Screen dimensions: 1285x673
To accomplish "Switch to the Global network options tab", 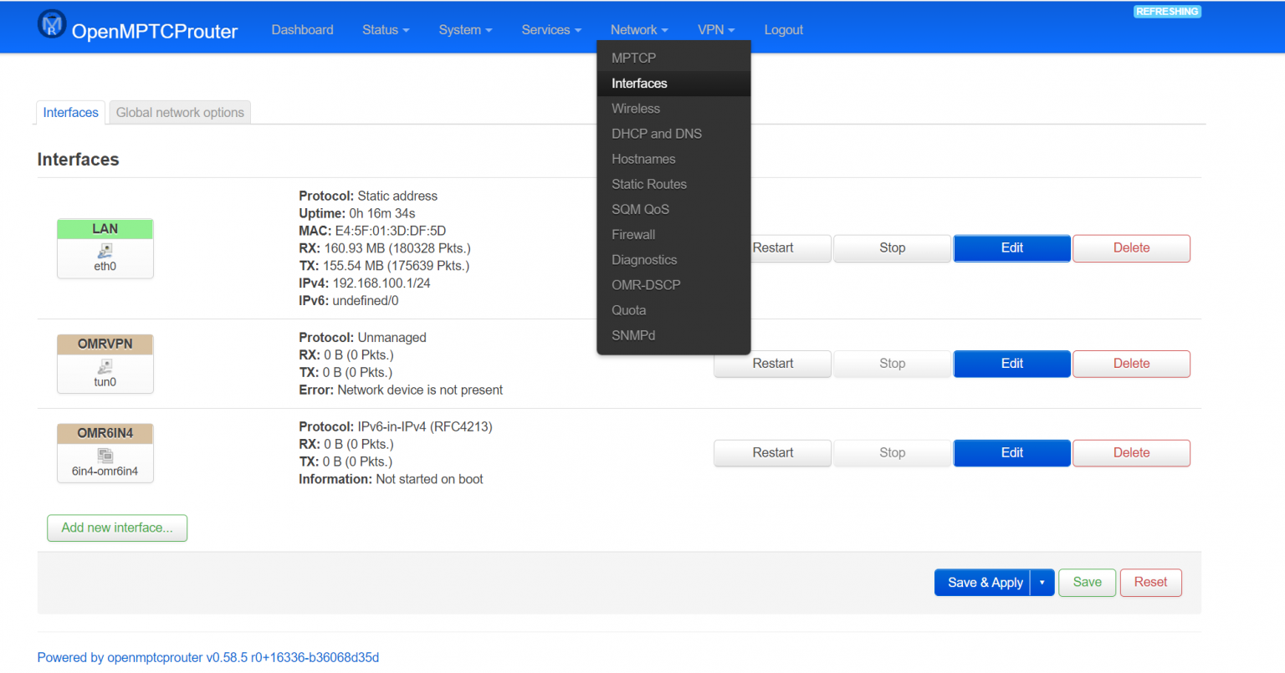I will [179, 112].
